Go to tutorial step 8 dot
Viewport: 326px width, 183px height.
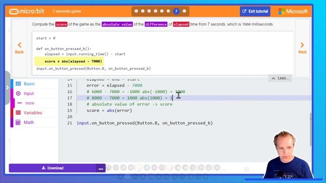click(184, 11)
